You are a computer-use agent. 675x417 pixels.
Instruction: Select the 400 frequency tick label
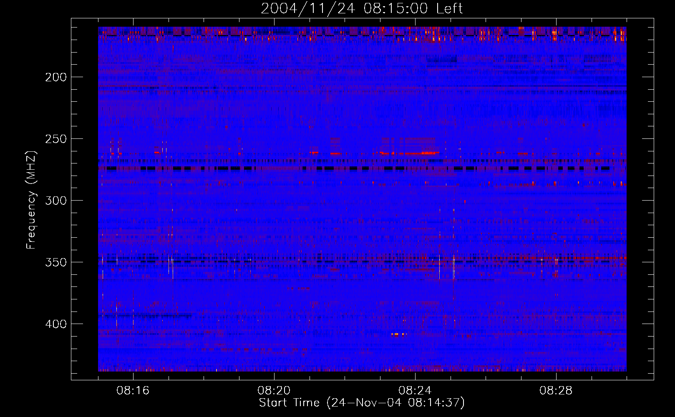pos(55,324)
